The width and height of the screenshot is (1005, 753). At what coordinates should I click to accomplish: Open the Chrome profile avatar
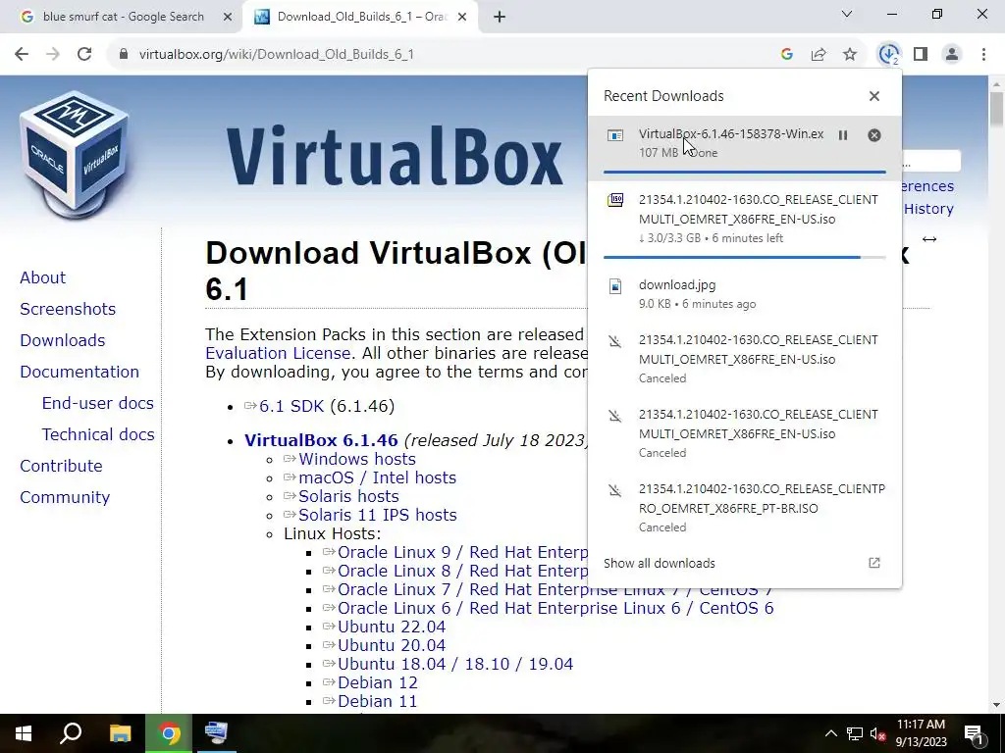pyautogui.click(x=952, y=55)
